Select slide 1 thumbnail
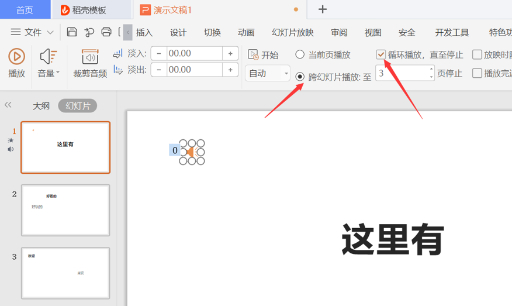The height and width of the screenshot is (306, 512). click(x=65, y=147)
